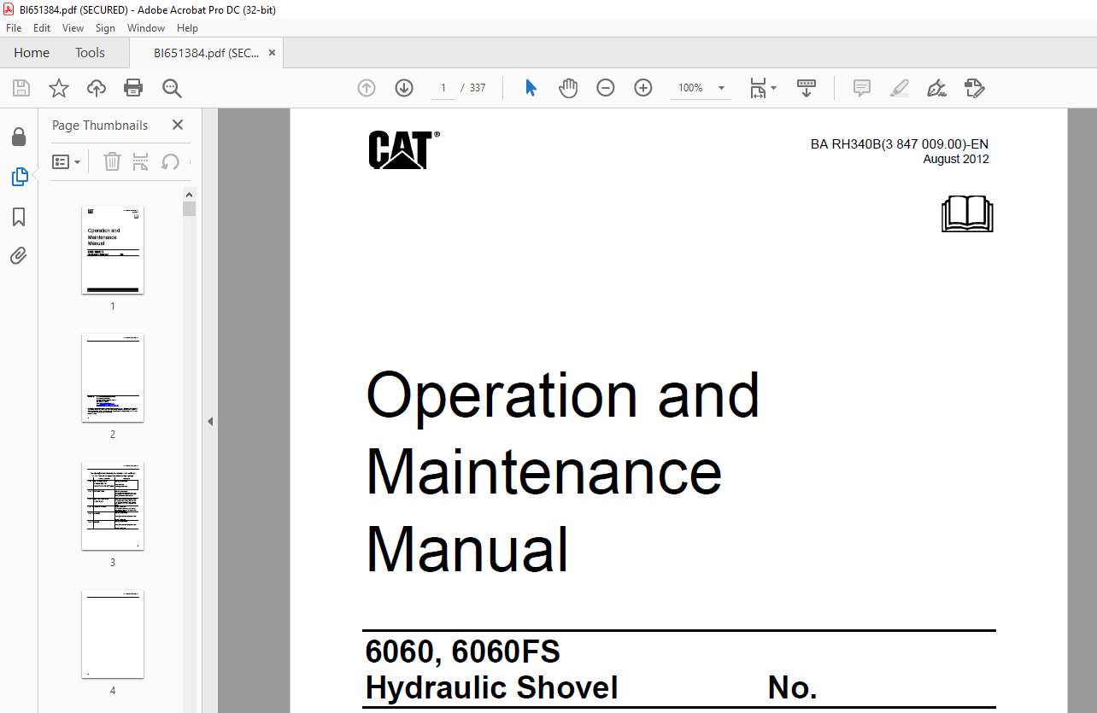Activate the Hand pan tool
1097x713 pixels.
point(568,88)
